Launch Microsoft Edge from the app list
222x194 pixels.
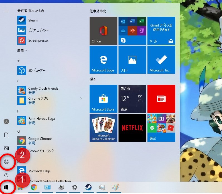point(50,171)
